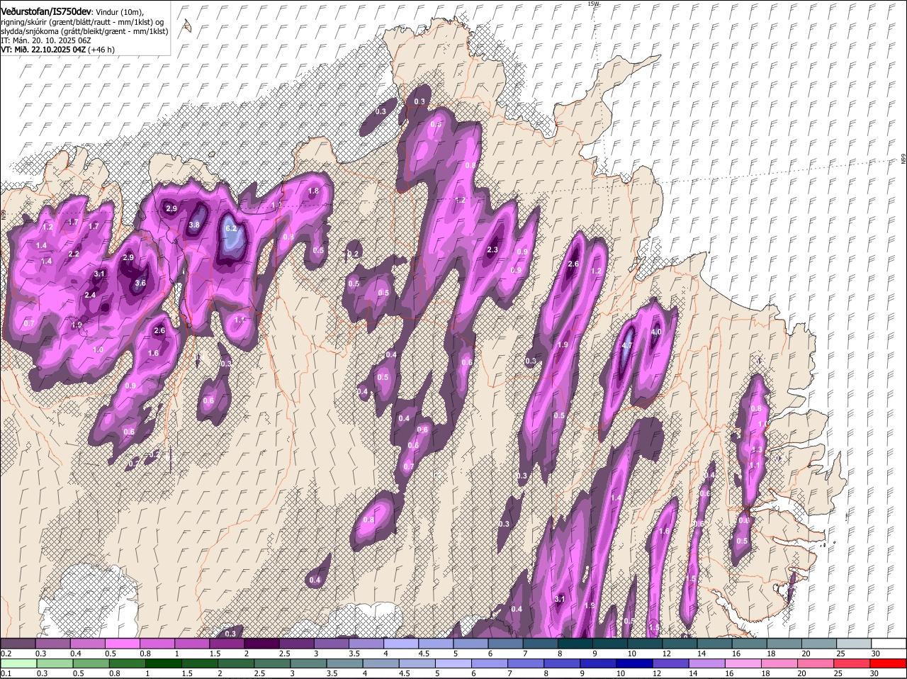
Task: Pick the green bottom legend swatch labeled 1
Action: [x=164, y=663]
